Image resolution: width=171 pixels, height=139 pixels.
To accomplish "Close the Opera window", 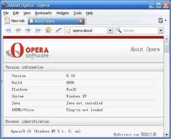I will pyautogui.click(x=166, y=5).
